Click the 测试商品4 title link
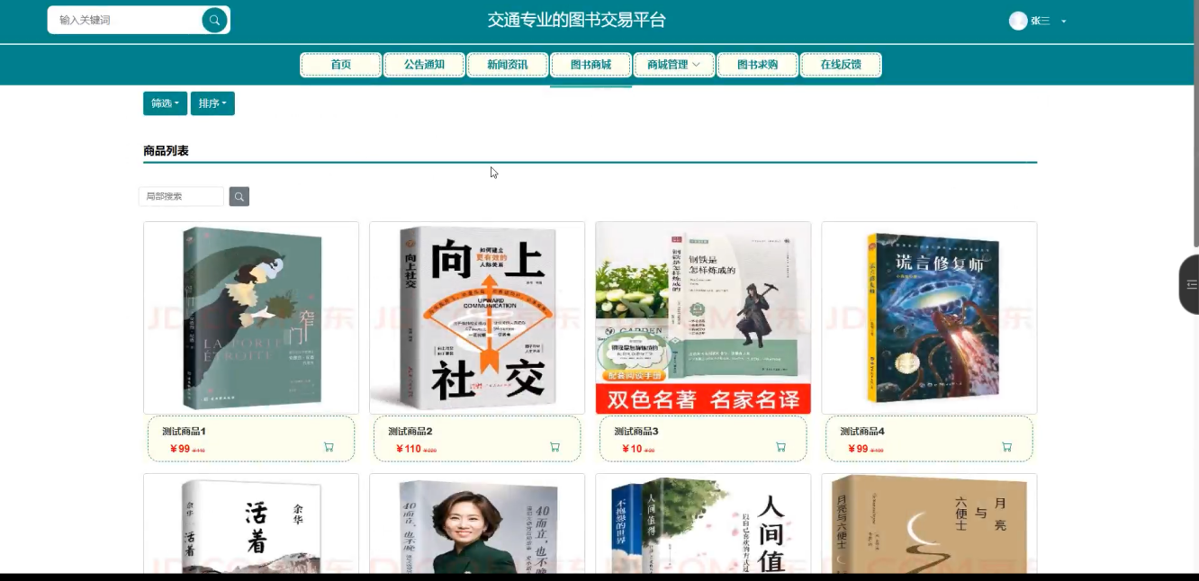 pos(862,432)
